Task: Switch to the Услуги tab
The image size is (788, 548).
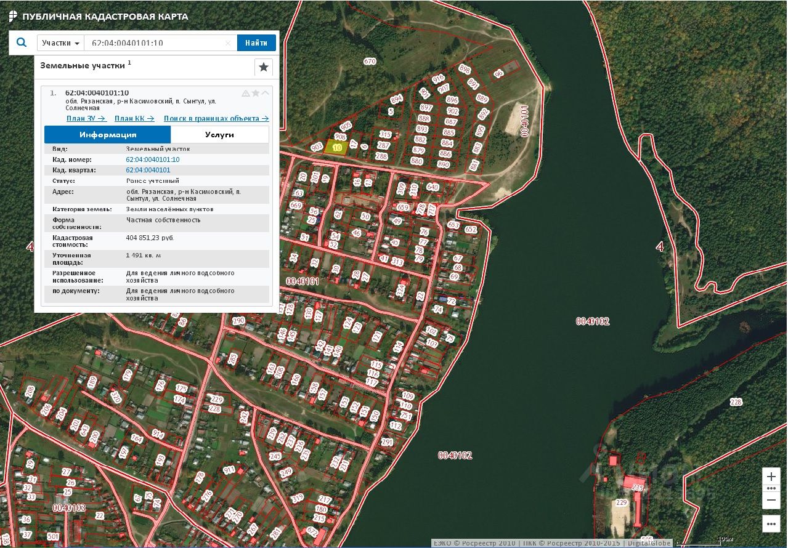Action: pos(220,135)
